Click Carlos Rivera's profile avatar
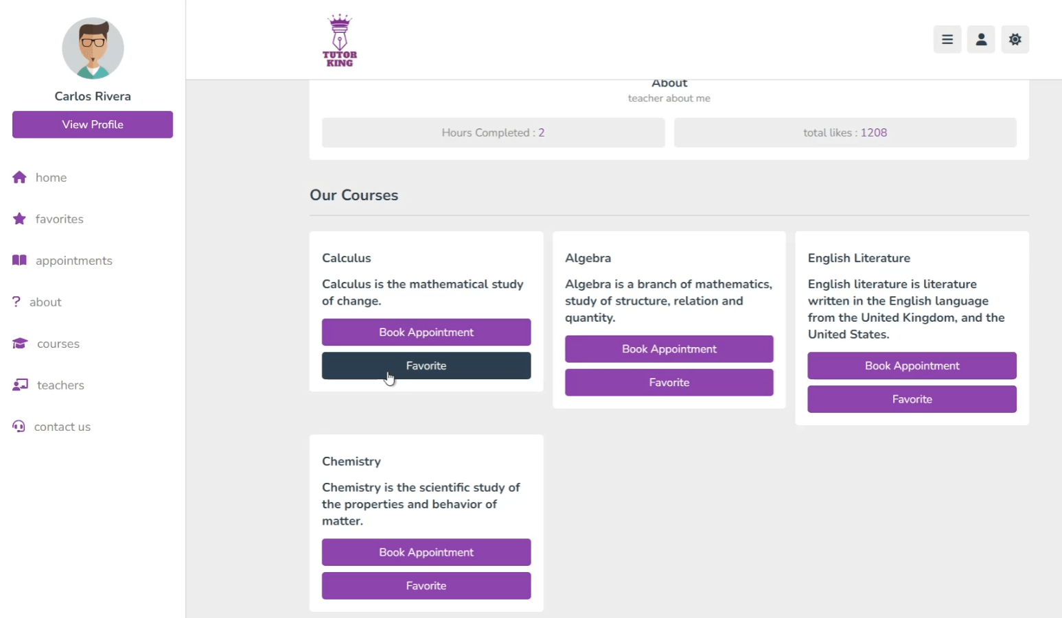 pyautogui.click(x=93, y=49)
